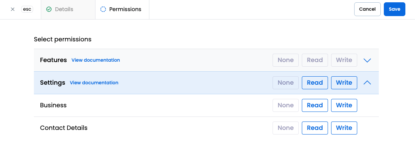Expand the Features section chevron
415x151 pixels.
(x=367, y=60)
